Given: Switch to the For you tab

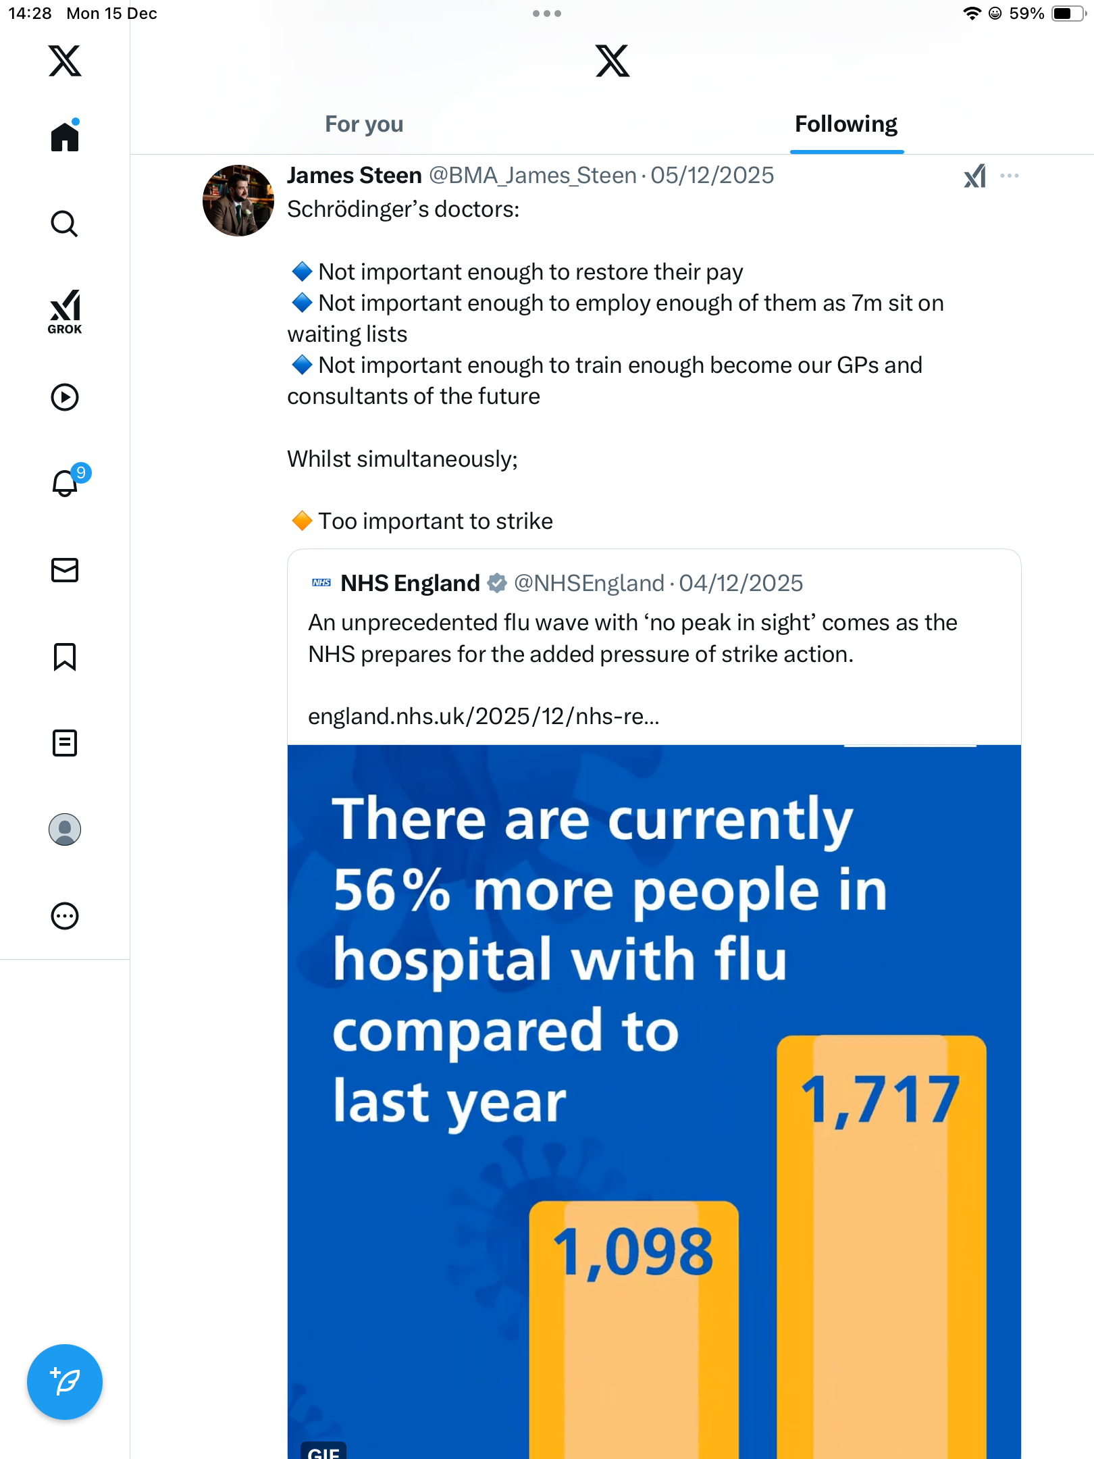Looking at the screenshot, I should coord(364,124).
